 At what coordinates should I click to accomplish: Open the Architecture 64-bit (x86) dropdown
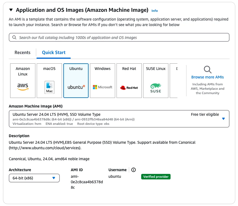click(x=34, y=178)
